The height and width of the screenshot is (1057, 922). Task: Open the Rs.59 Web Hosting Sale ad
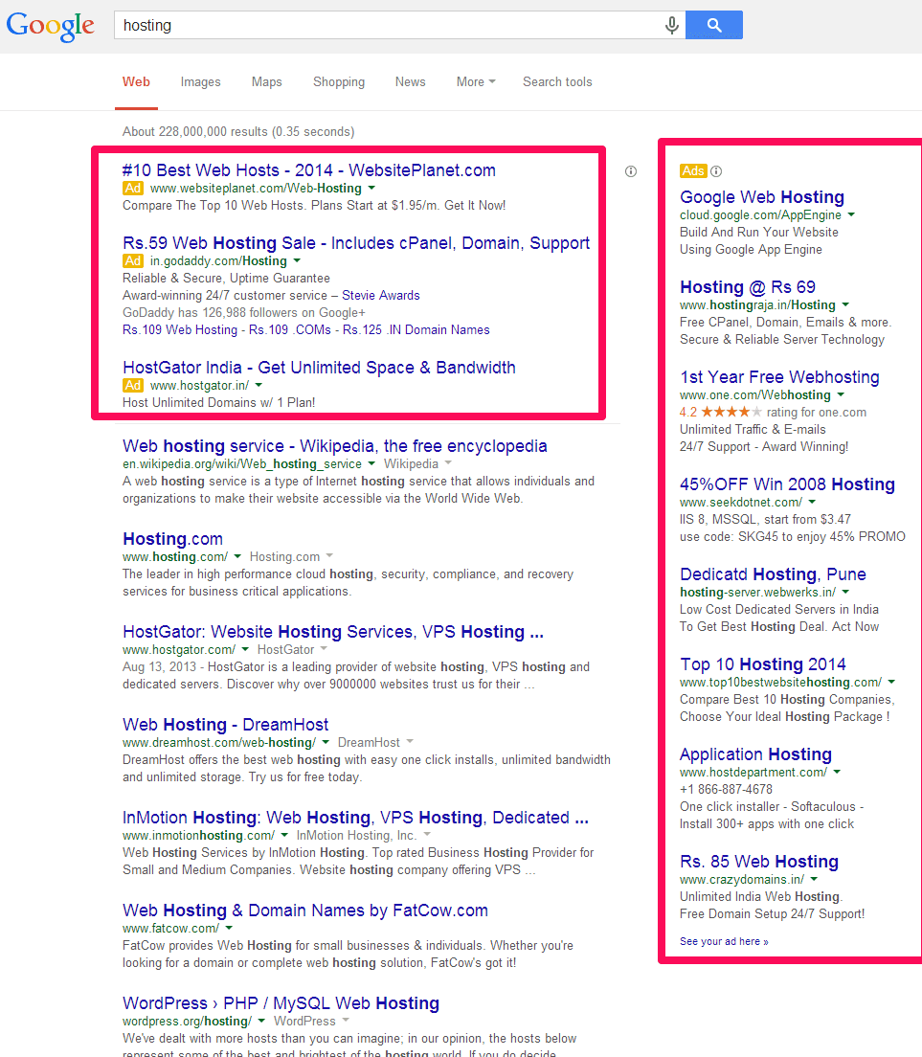tap(356, 243)
